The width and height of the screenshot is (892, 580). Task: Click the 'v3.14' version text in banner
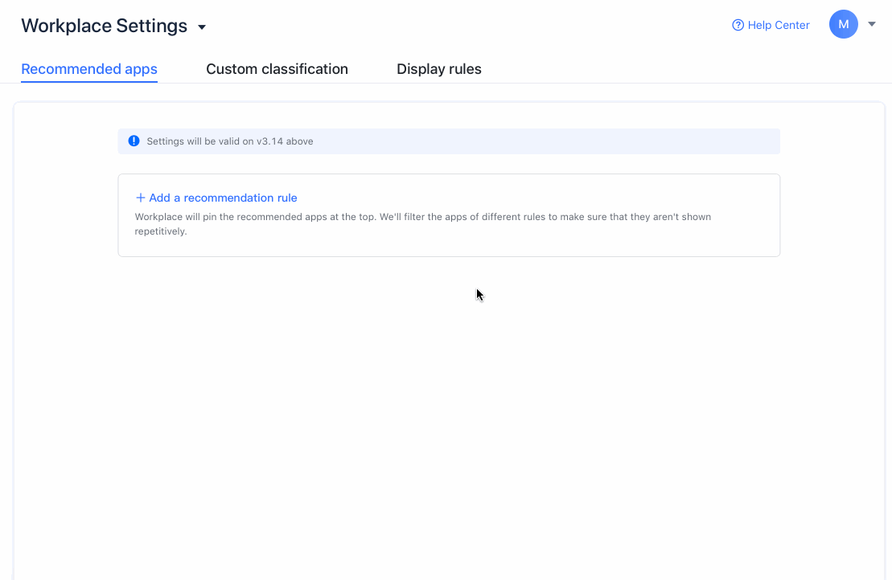pos(269,141)
